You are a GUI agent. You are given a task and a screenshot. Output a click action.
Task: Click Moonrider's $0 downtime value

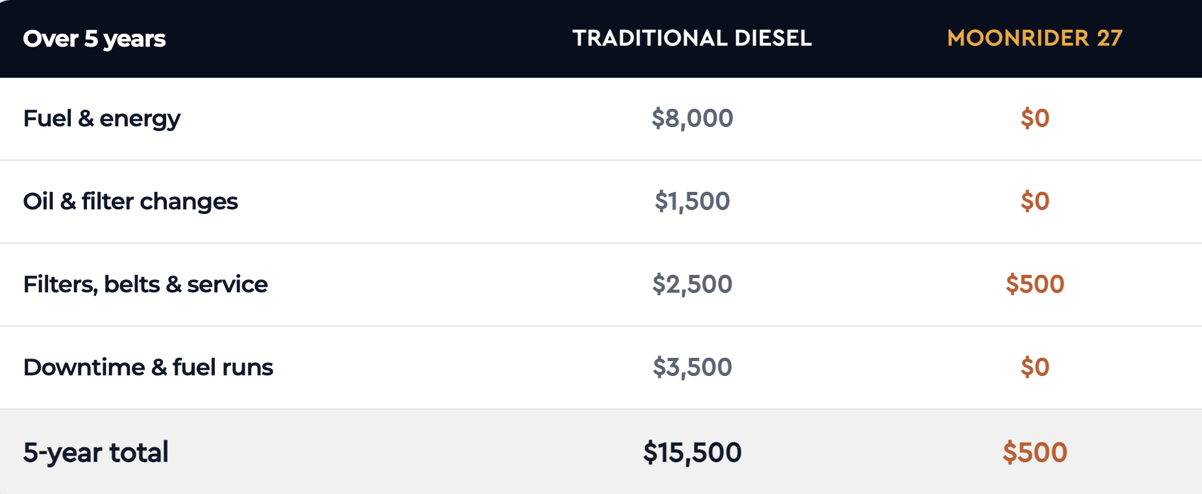(x=1035, y=367)
